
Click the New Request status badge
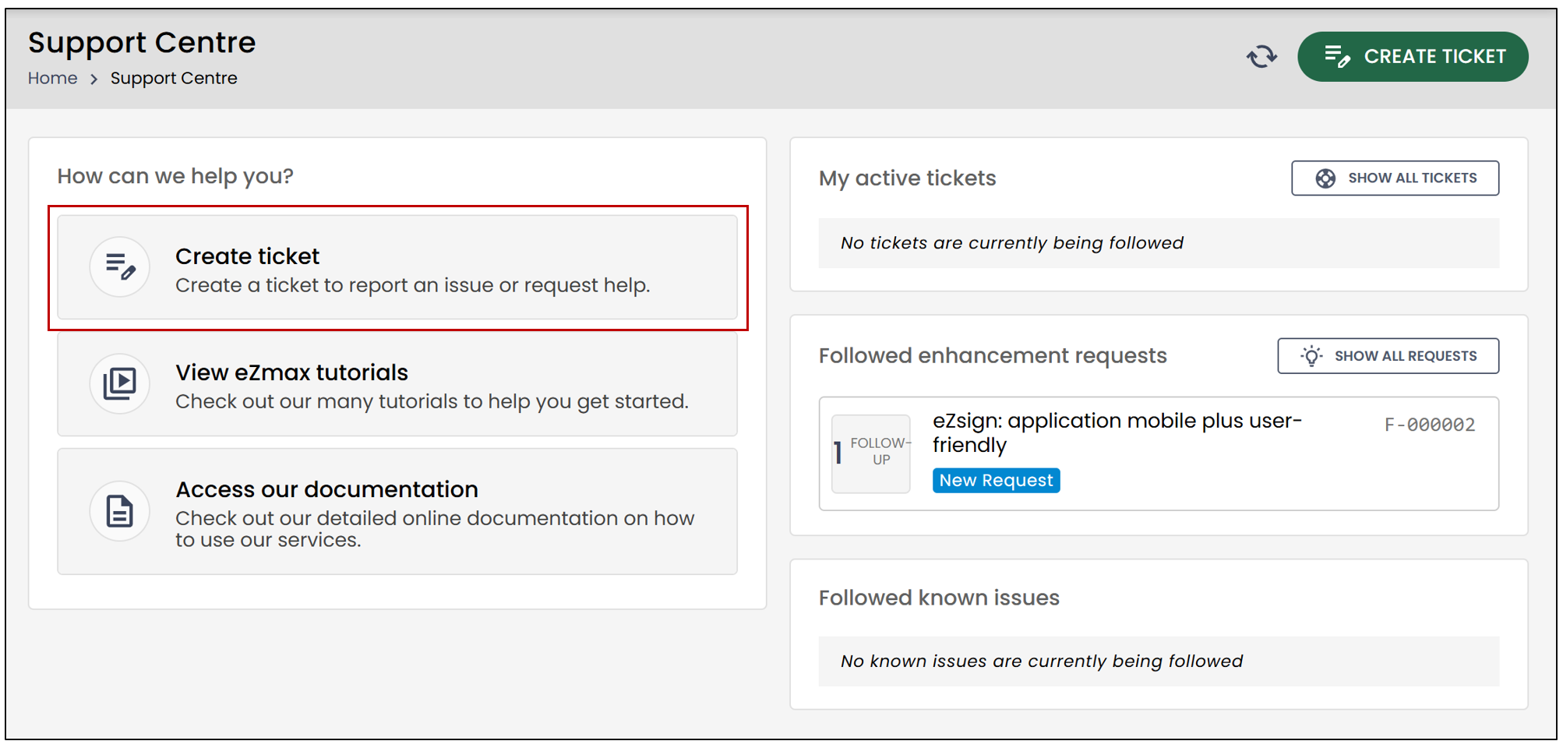(996, 481)
